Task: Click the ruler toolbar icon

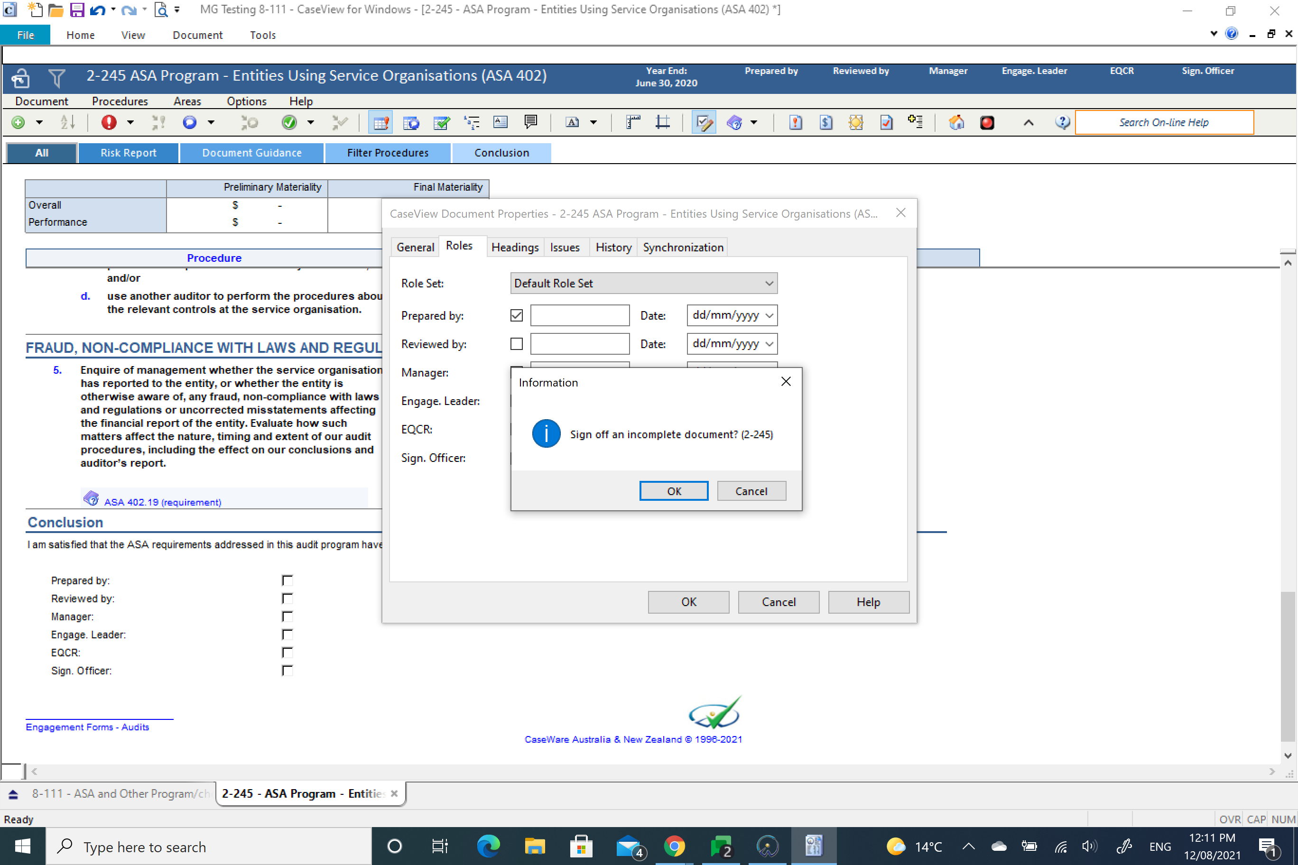Action: coord(633,122)
